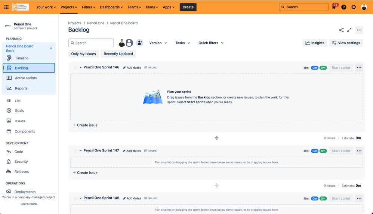Filter by the unassigned avatar
373x214 pixels.
[x=129, y=43]
